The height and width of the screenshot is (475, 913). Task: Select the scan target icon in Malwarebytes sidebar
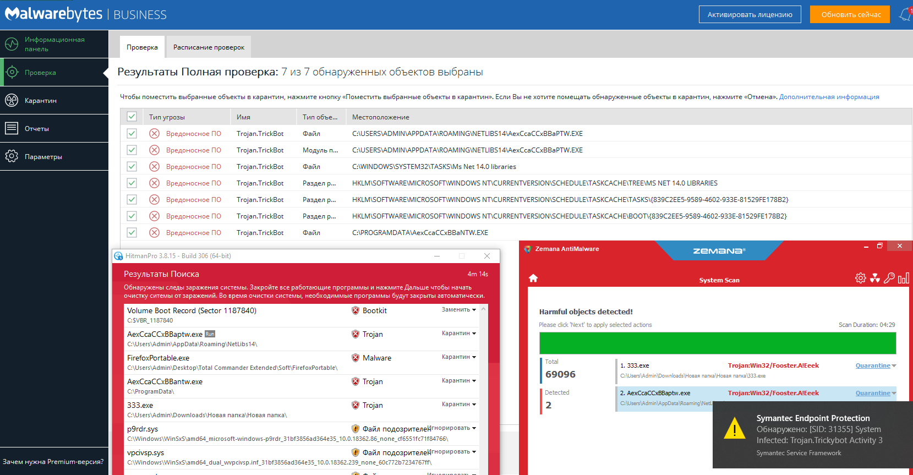pos(12,72)
